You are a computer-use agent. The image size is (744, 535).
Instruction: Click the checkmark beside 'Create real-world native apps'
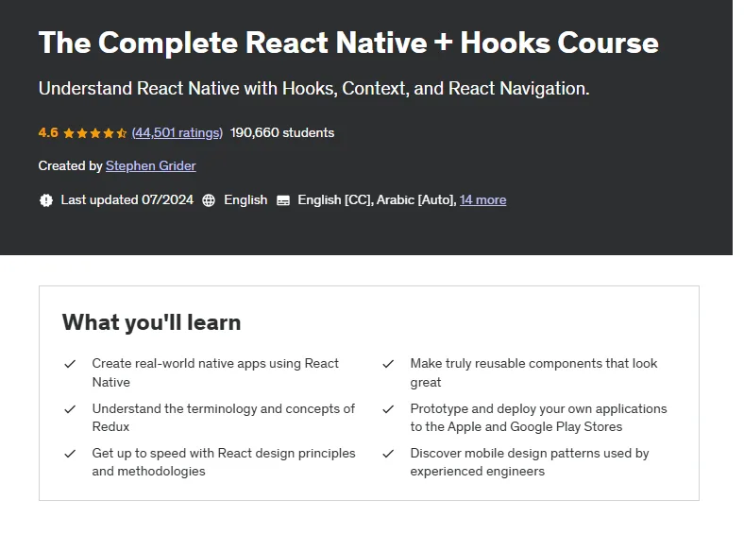coord(70,364)
